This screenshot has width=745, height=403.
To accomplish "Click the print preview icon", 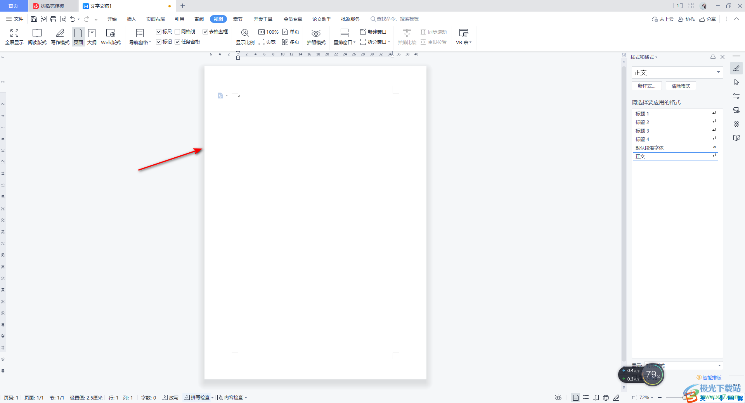I will [63, 19].
